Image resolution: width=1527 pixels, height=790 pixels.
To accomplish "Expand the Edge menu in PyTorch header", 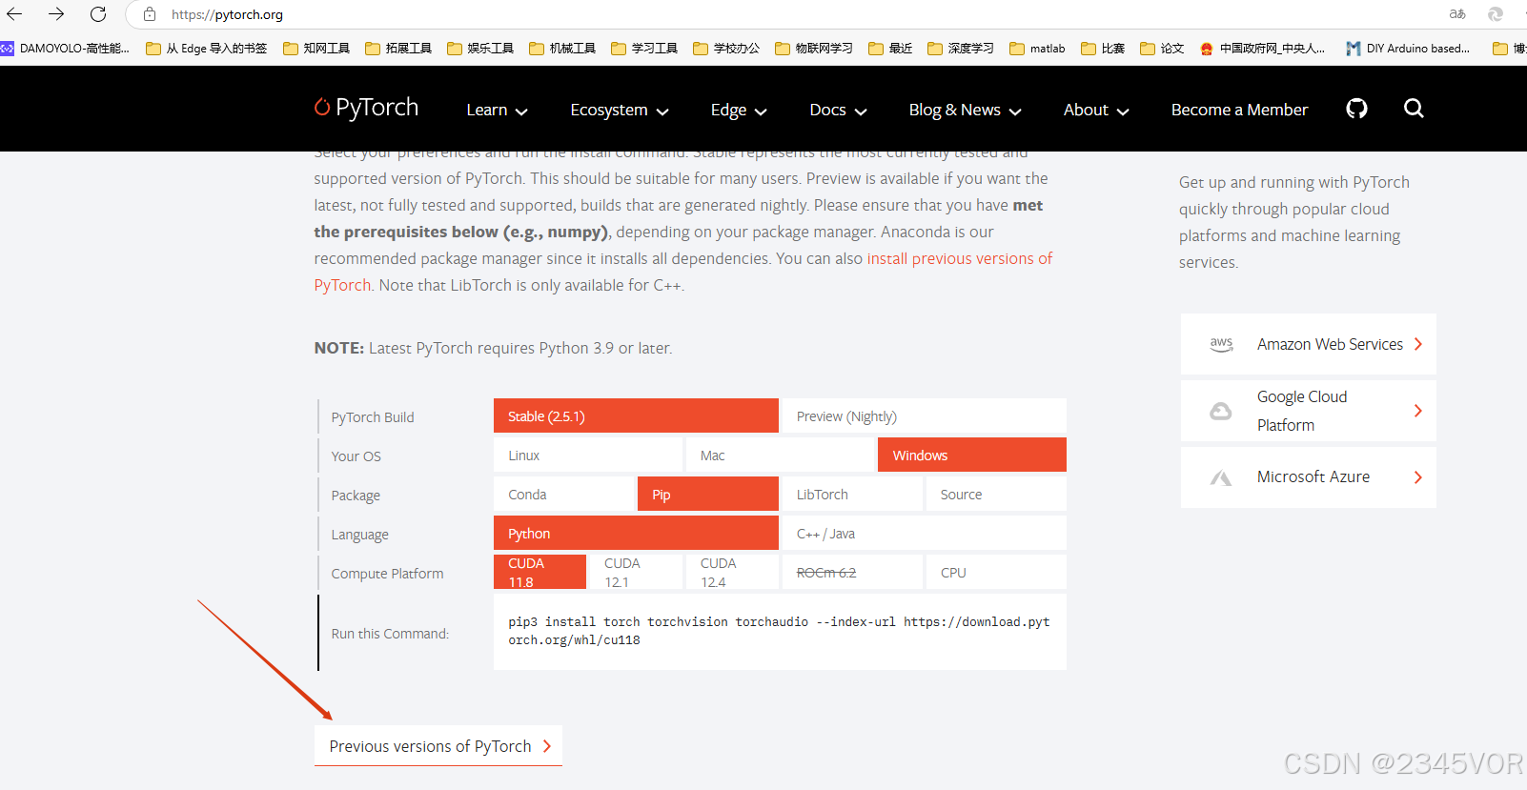I will 739,111.
